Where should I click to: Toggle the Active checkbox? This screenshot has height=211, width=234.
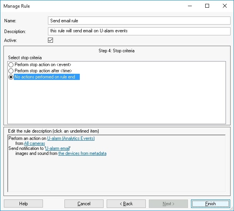tap(50, 40)
